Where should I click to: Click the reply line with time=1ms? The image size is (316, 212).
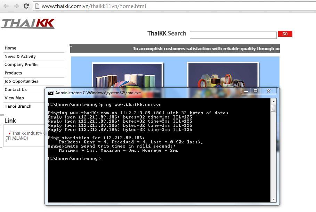120,117
